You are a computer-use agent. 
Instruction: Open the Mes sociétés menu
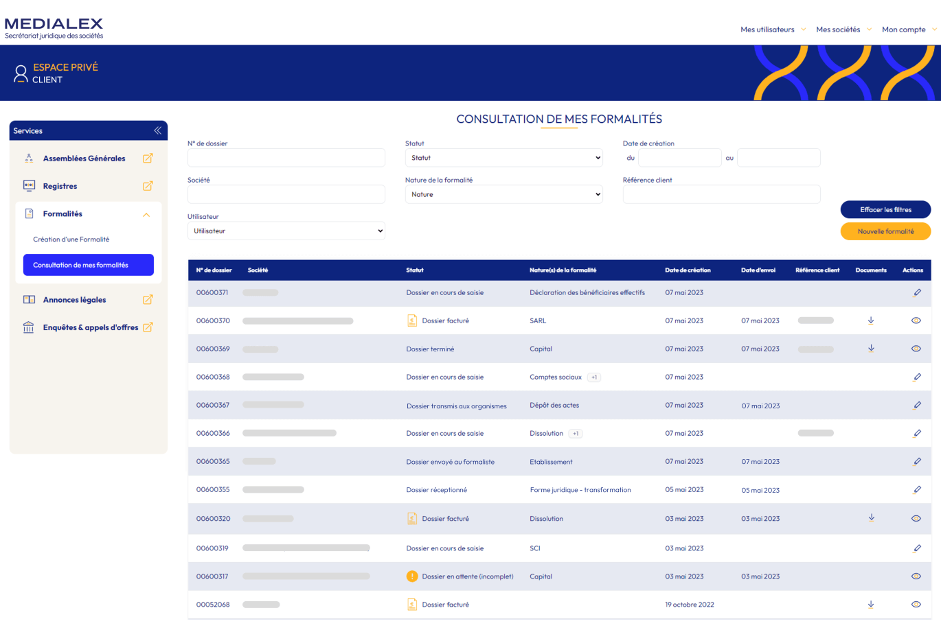point(839,30)
